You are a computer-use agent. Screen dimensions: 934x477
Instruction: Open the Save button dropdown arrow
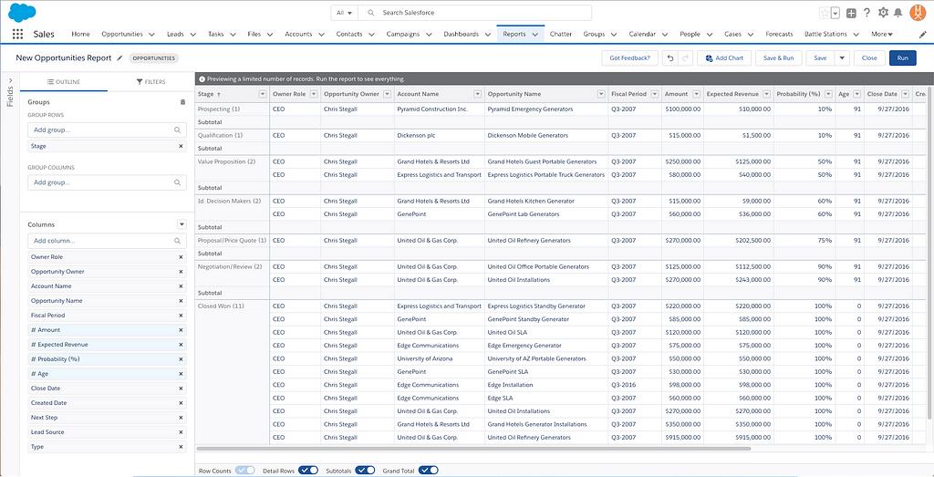click(x=841, y=57)
